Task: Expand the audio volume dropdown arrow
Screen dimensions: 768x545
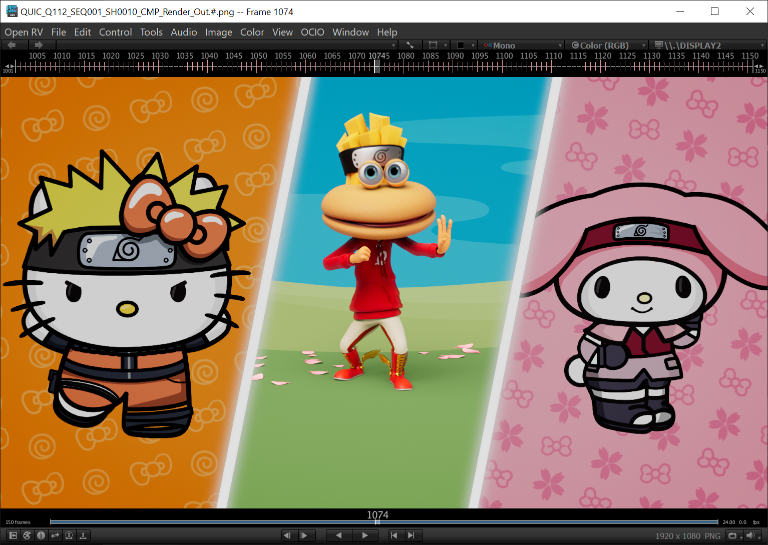Action: pyautogui.click(x=759, y=537)
